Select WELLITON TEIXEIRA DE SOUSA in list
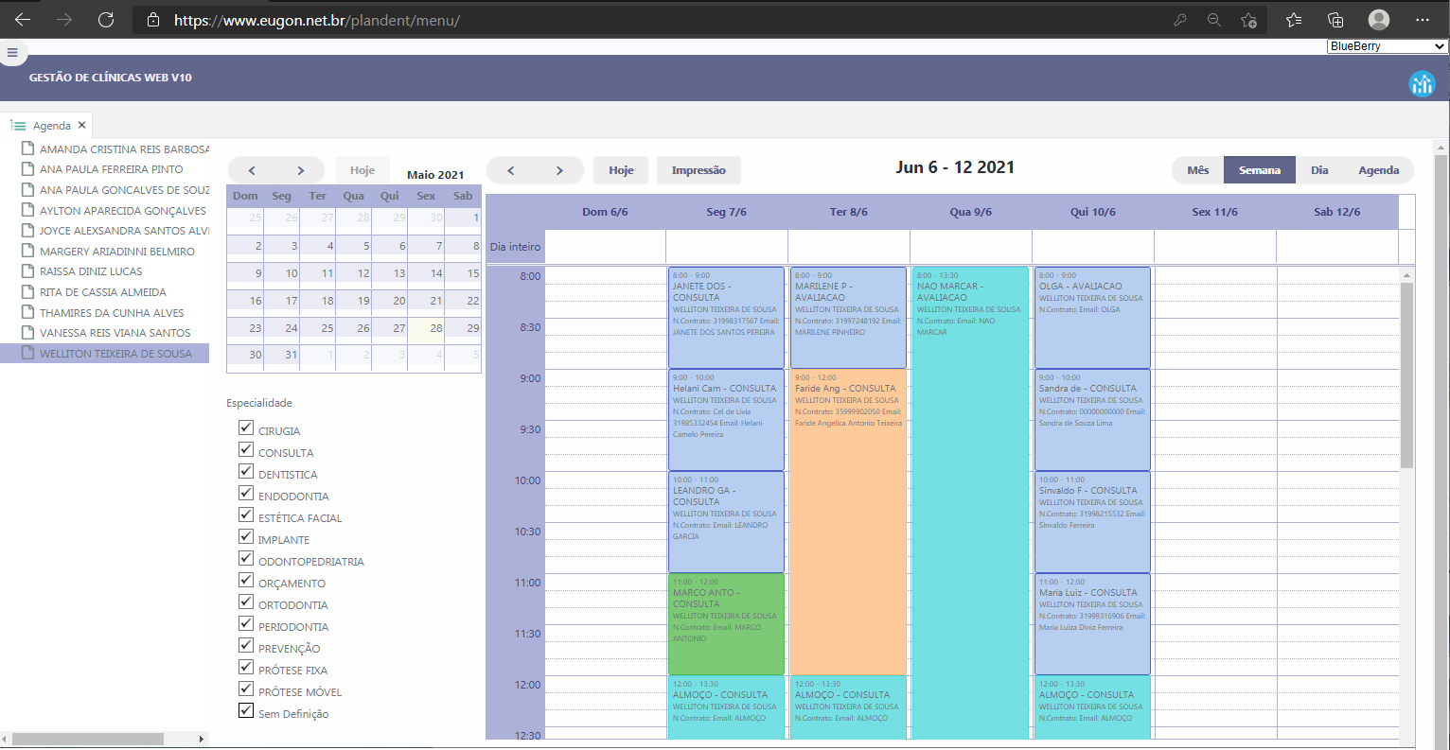Viewport: 1450px width, 750px height. pos(115,354)
